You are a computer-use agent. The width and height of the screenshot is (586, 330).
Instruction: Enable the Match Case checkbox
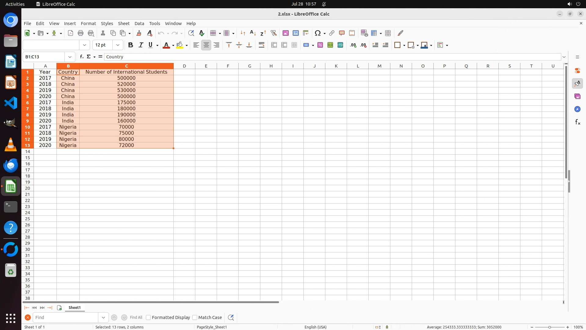point(195,317)
